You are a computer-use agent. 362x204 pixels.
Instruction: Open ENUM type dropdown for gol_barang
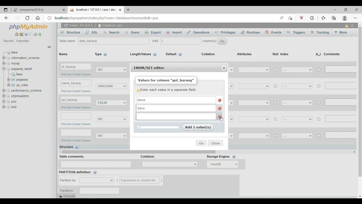111,103
